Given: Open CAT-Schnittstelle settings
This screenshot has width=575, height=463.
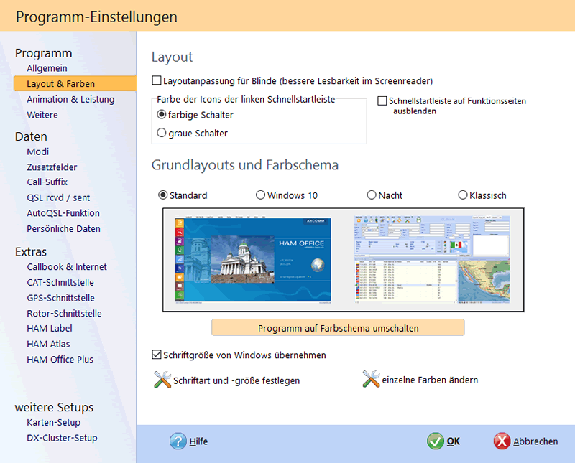Looking at the screenshot, I should point(60,282).
